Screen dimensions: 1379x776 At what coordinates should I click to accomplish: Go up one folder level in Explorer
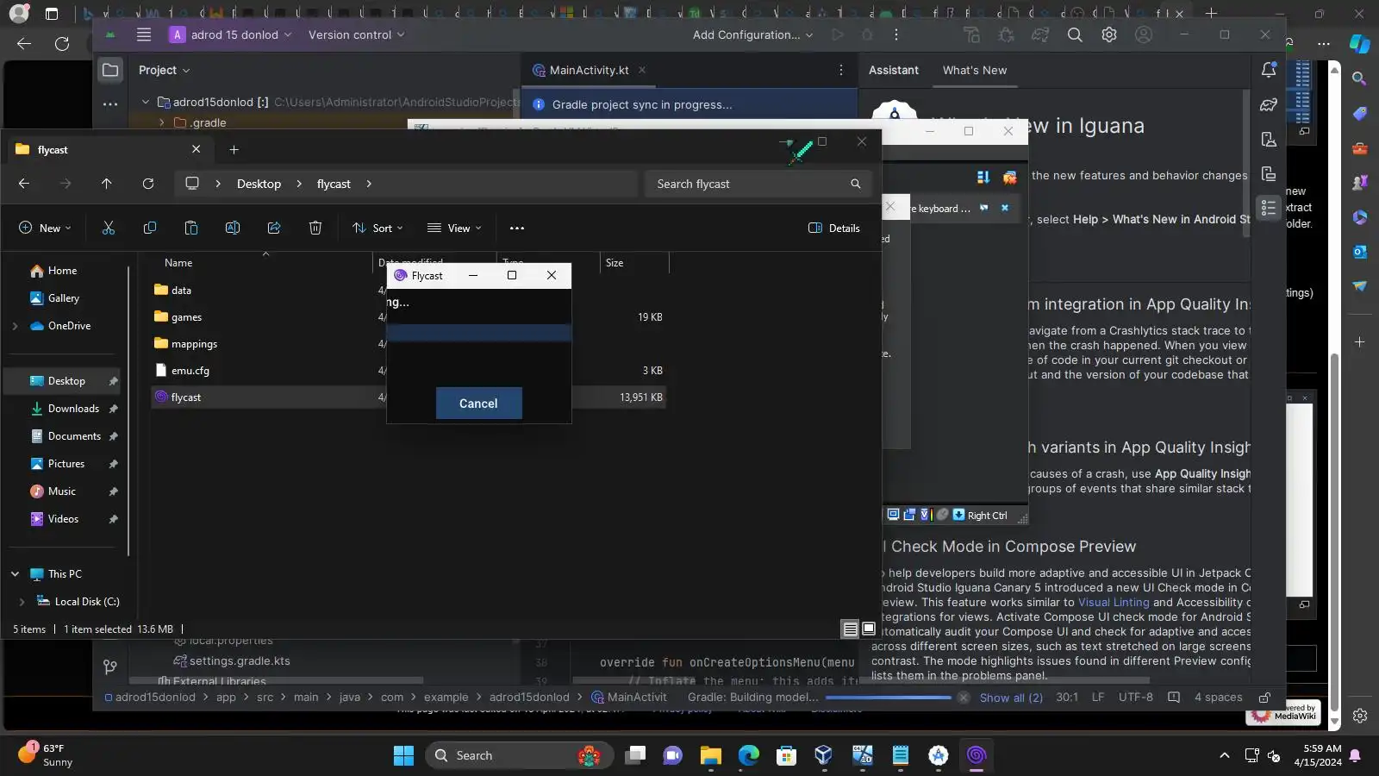pos(107,184)
